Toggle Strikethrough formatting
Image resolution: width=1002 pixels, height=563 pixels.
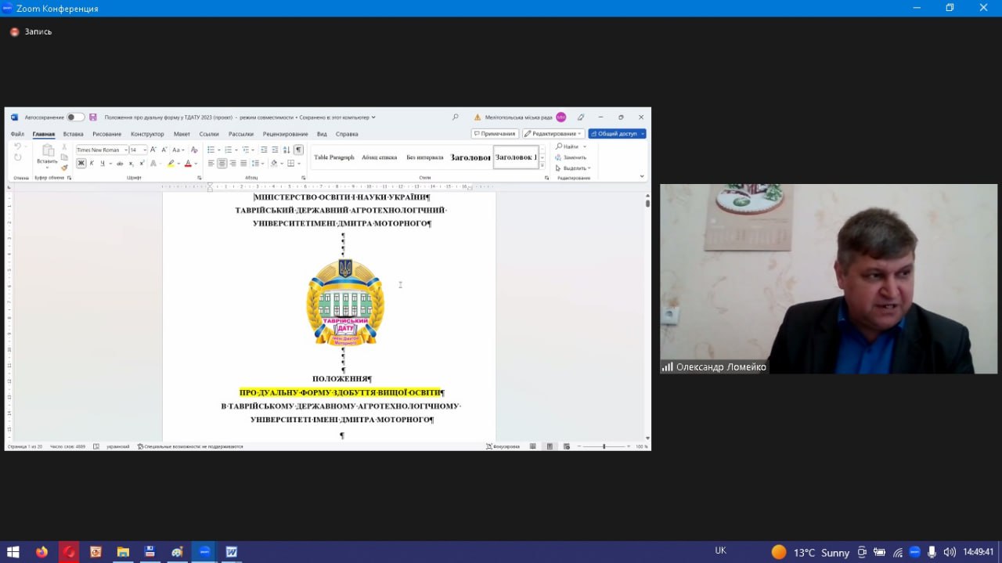[120, 164]
